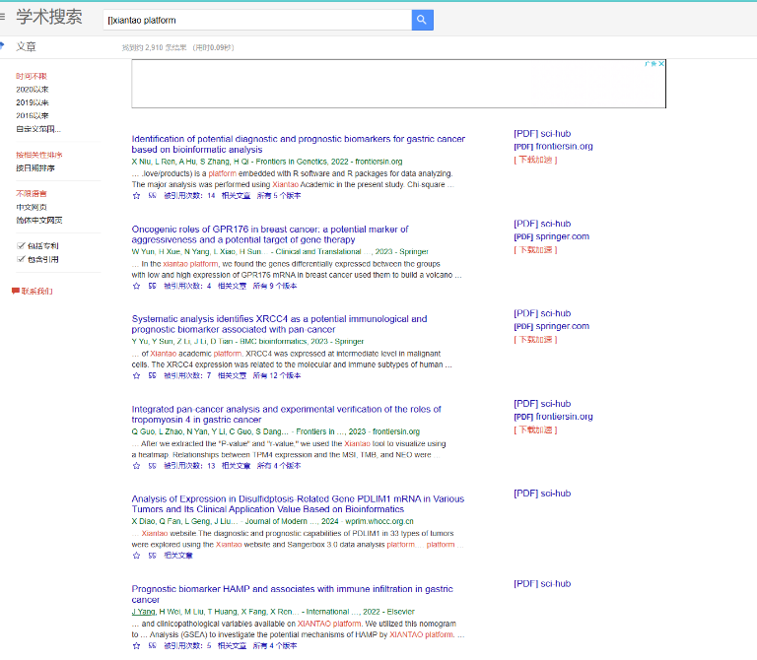Open the HAMP immune infiltration article title
Screen dimensions: 757x660
click(x=292, y=594)
